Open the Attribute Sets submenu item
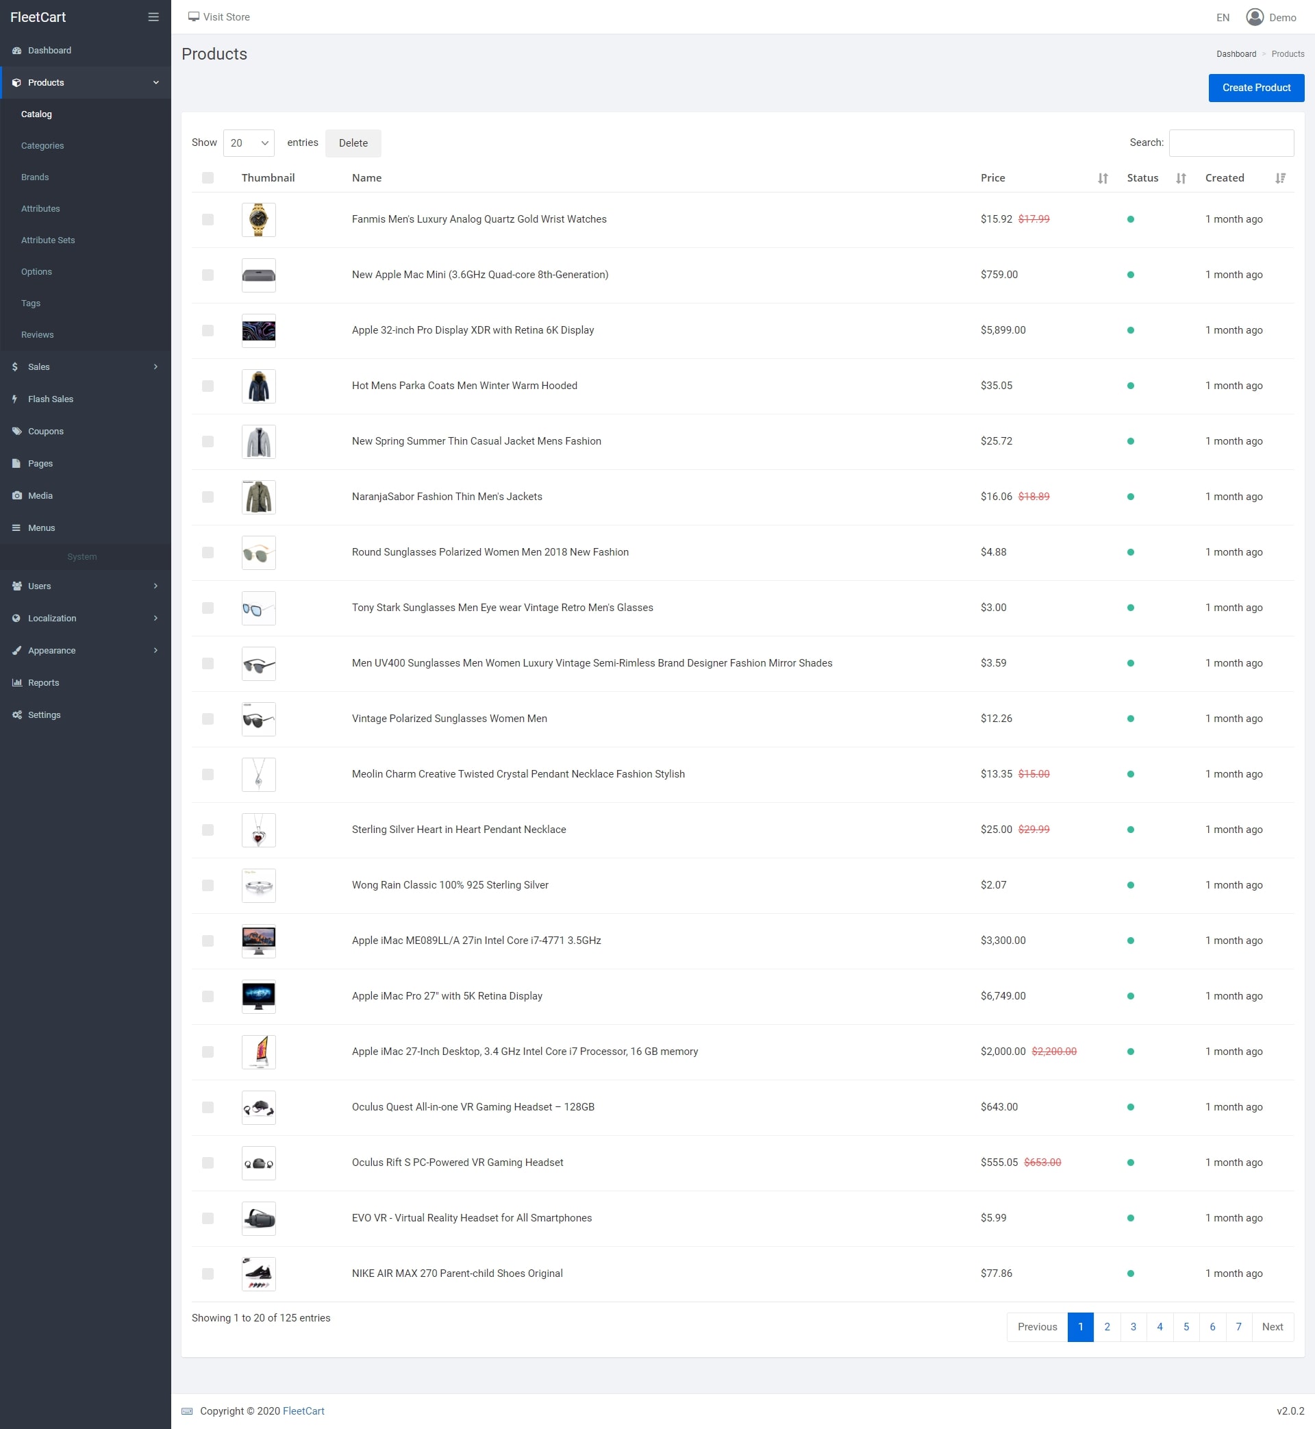The height and width of the screenshot is (1429, 1315). point(48,240)
